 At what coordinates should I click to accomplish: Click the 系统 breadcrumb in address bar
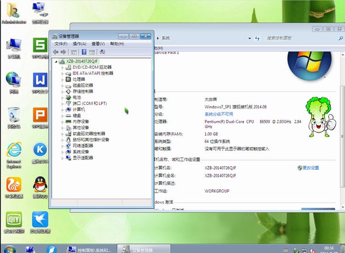[166, 38]
